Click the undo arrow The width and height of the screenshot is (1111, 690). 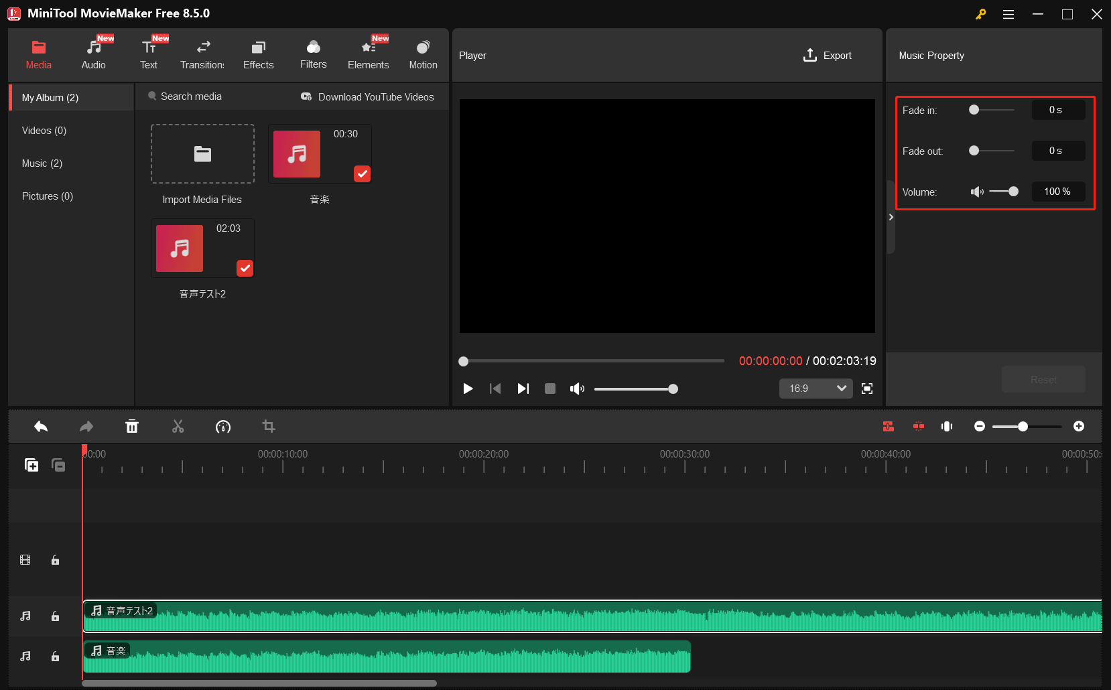40,426
